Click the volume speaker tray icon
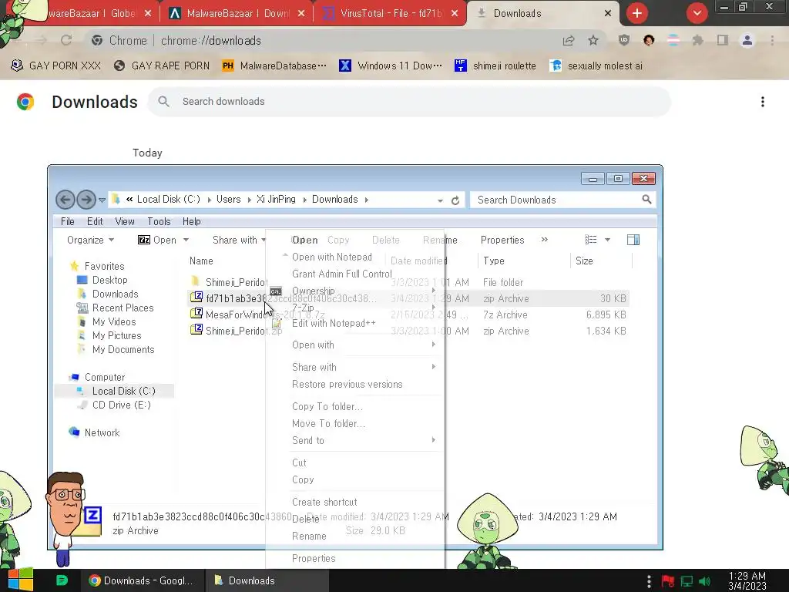This screenshot has width=789, height=592. [704, 581]
